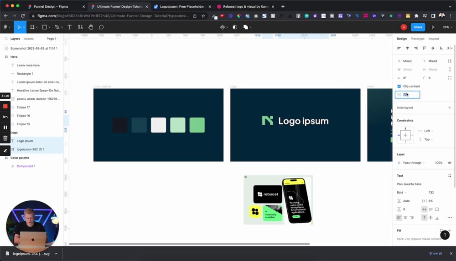
Task: Align selection horizontal centers
Action: pyautogui.click(x=407, y=48)
